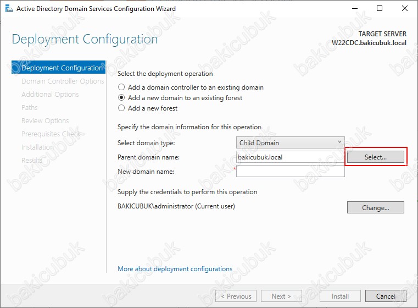Click 'Specify the domain information for this operation' text
This screenshot has width=418, height=308.
(190, 127)
